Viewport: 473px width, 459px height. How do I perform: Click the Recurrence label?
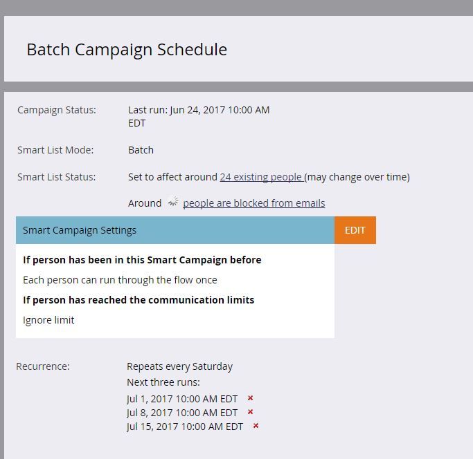43,366
